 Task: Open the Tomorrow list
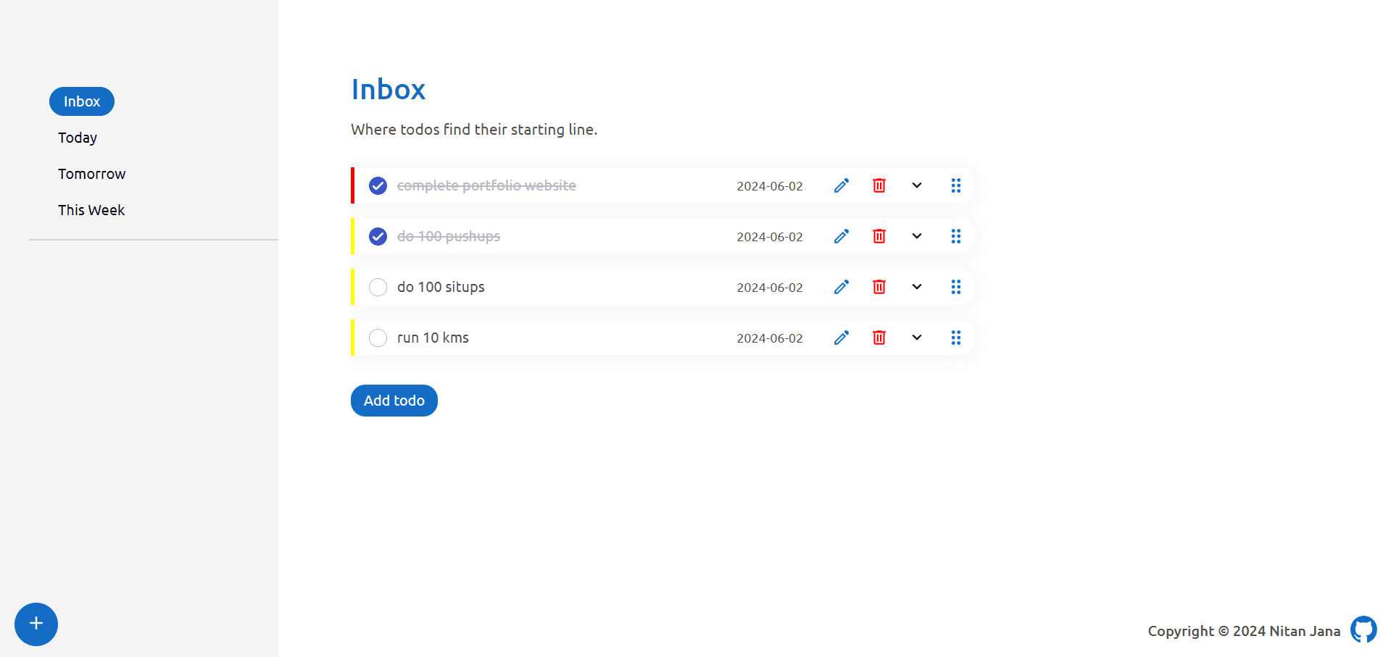pos(92,174)
